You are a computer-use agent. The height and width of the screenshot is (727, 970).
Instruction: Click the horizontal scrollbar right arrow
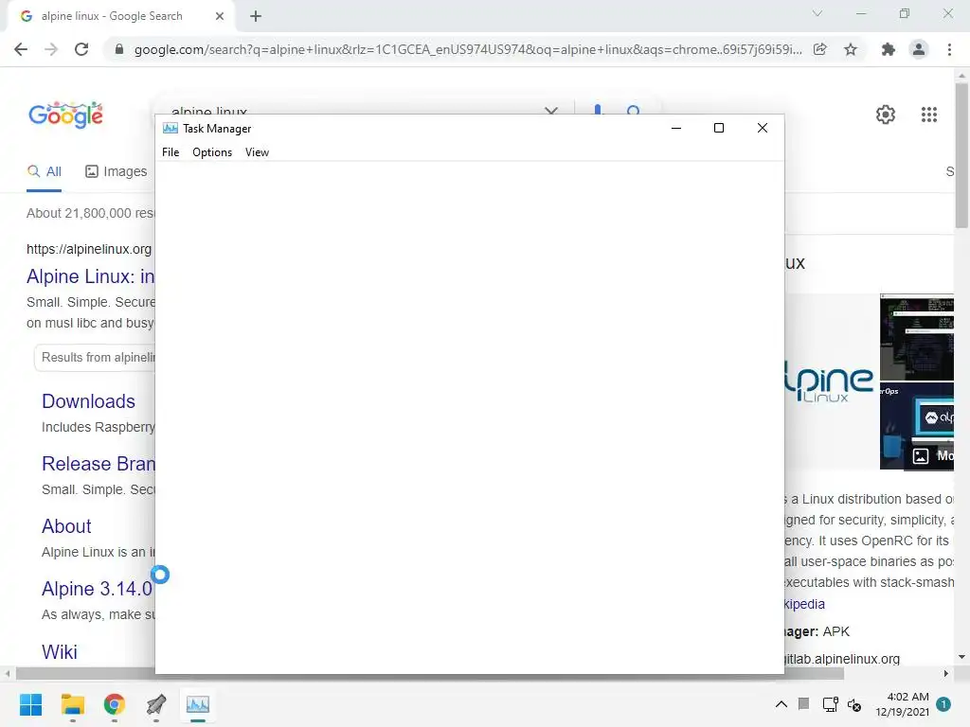[x=946, y=673]
